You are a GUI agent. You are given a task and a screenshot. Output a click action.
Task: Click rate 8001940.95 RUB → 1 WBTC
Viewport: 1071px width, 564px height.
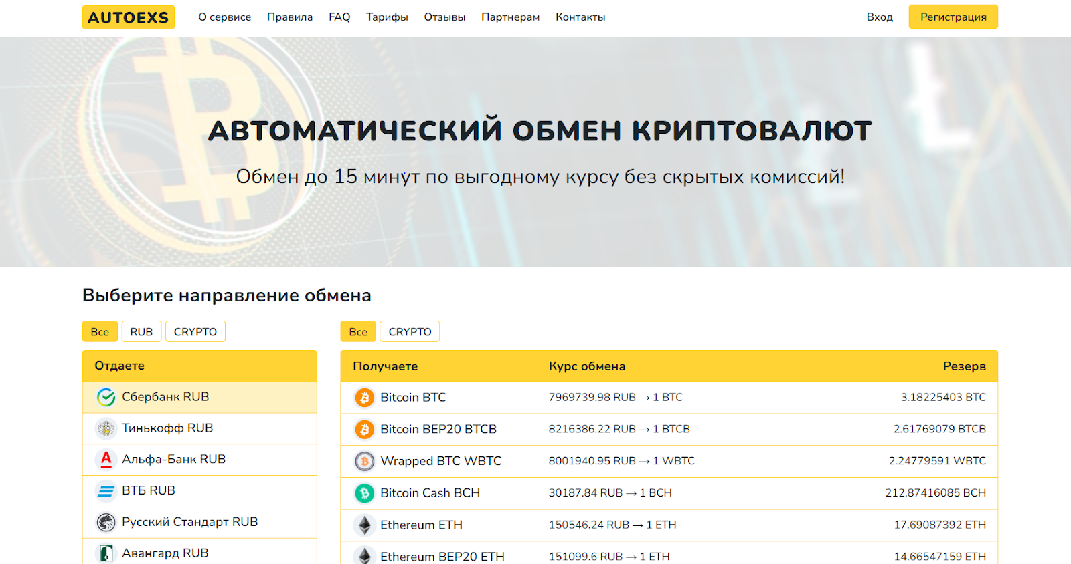(622, 461)
